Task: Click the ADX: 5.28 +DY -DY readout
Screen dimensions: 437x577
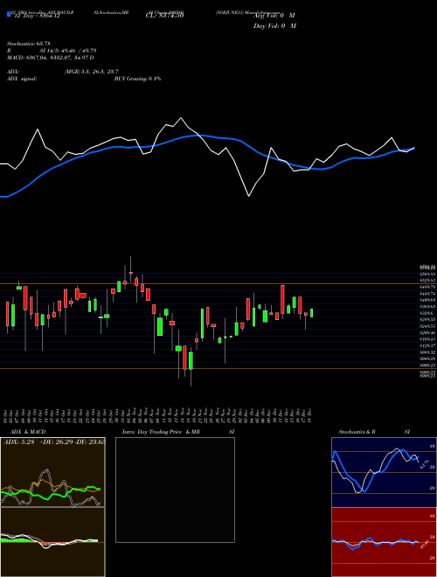Action: 54,442
